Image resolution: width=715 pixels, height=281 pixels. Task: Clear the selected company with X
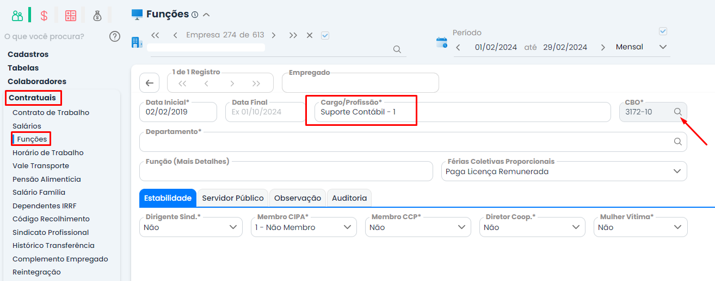[x=310, y=35]
